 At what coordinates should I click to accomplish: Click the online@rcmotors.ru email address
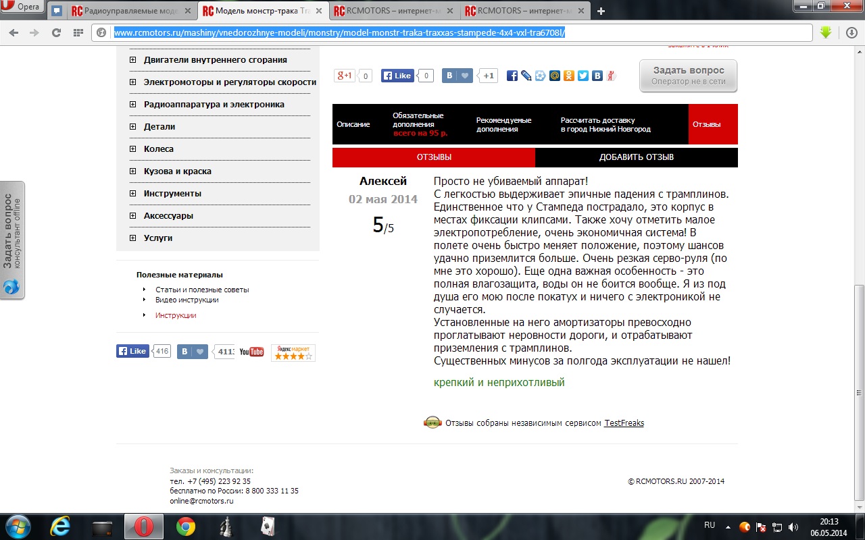[201, 501]
